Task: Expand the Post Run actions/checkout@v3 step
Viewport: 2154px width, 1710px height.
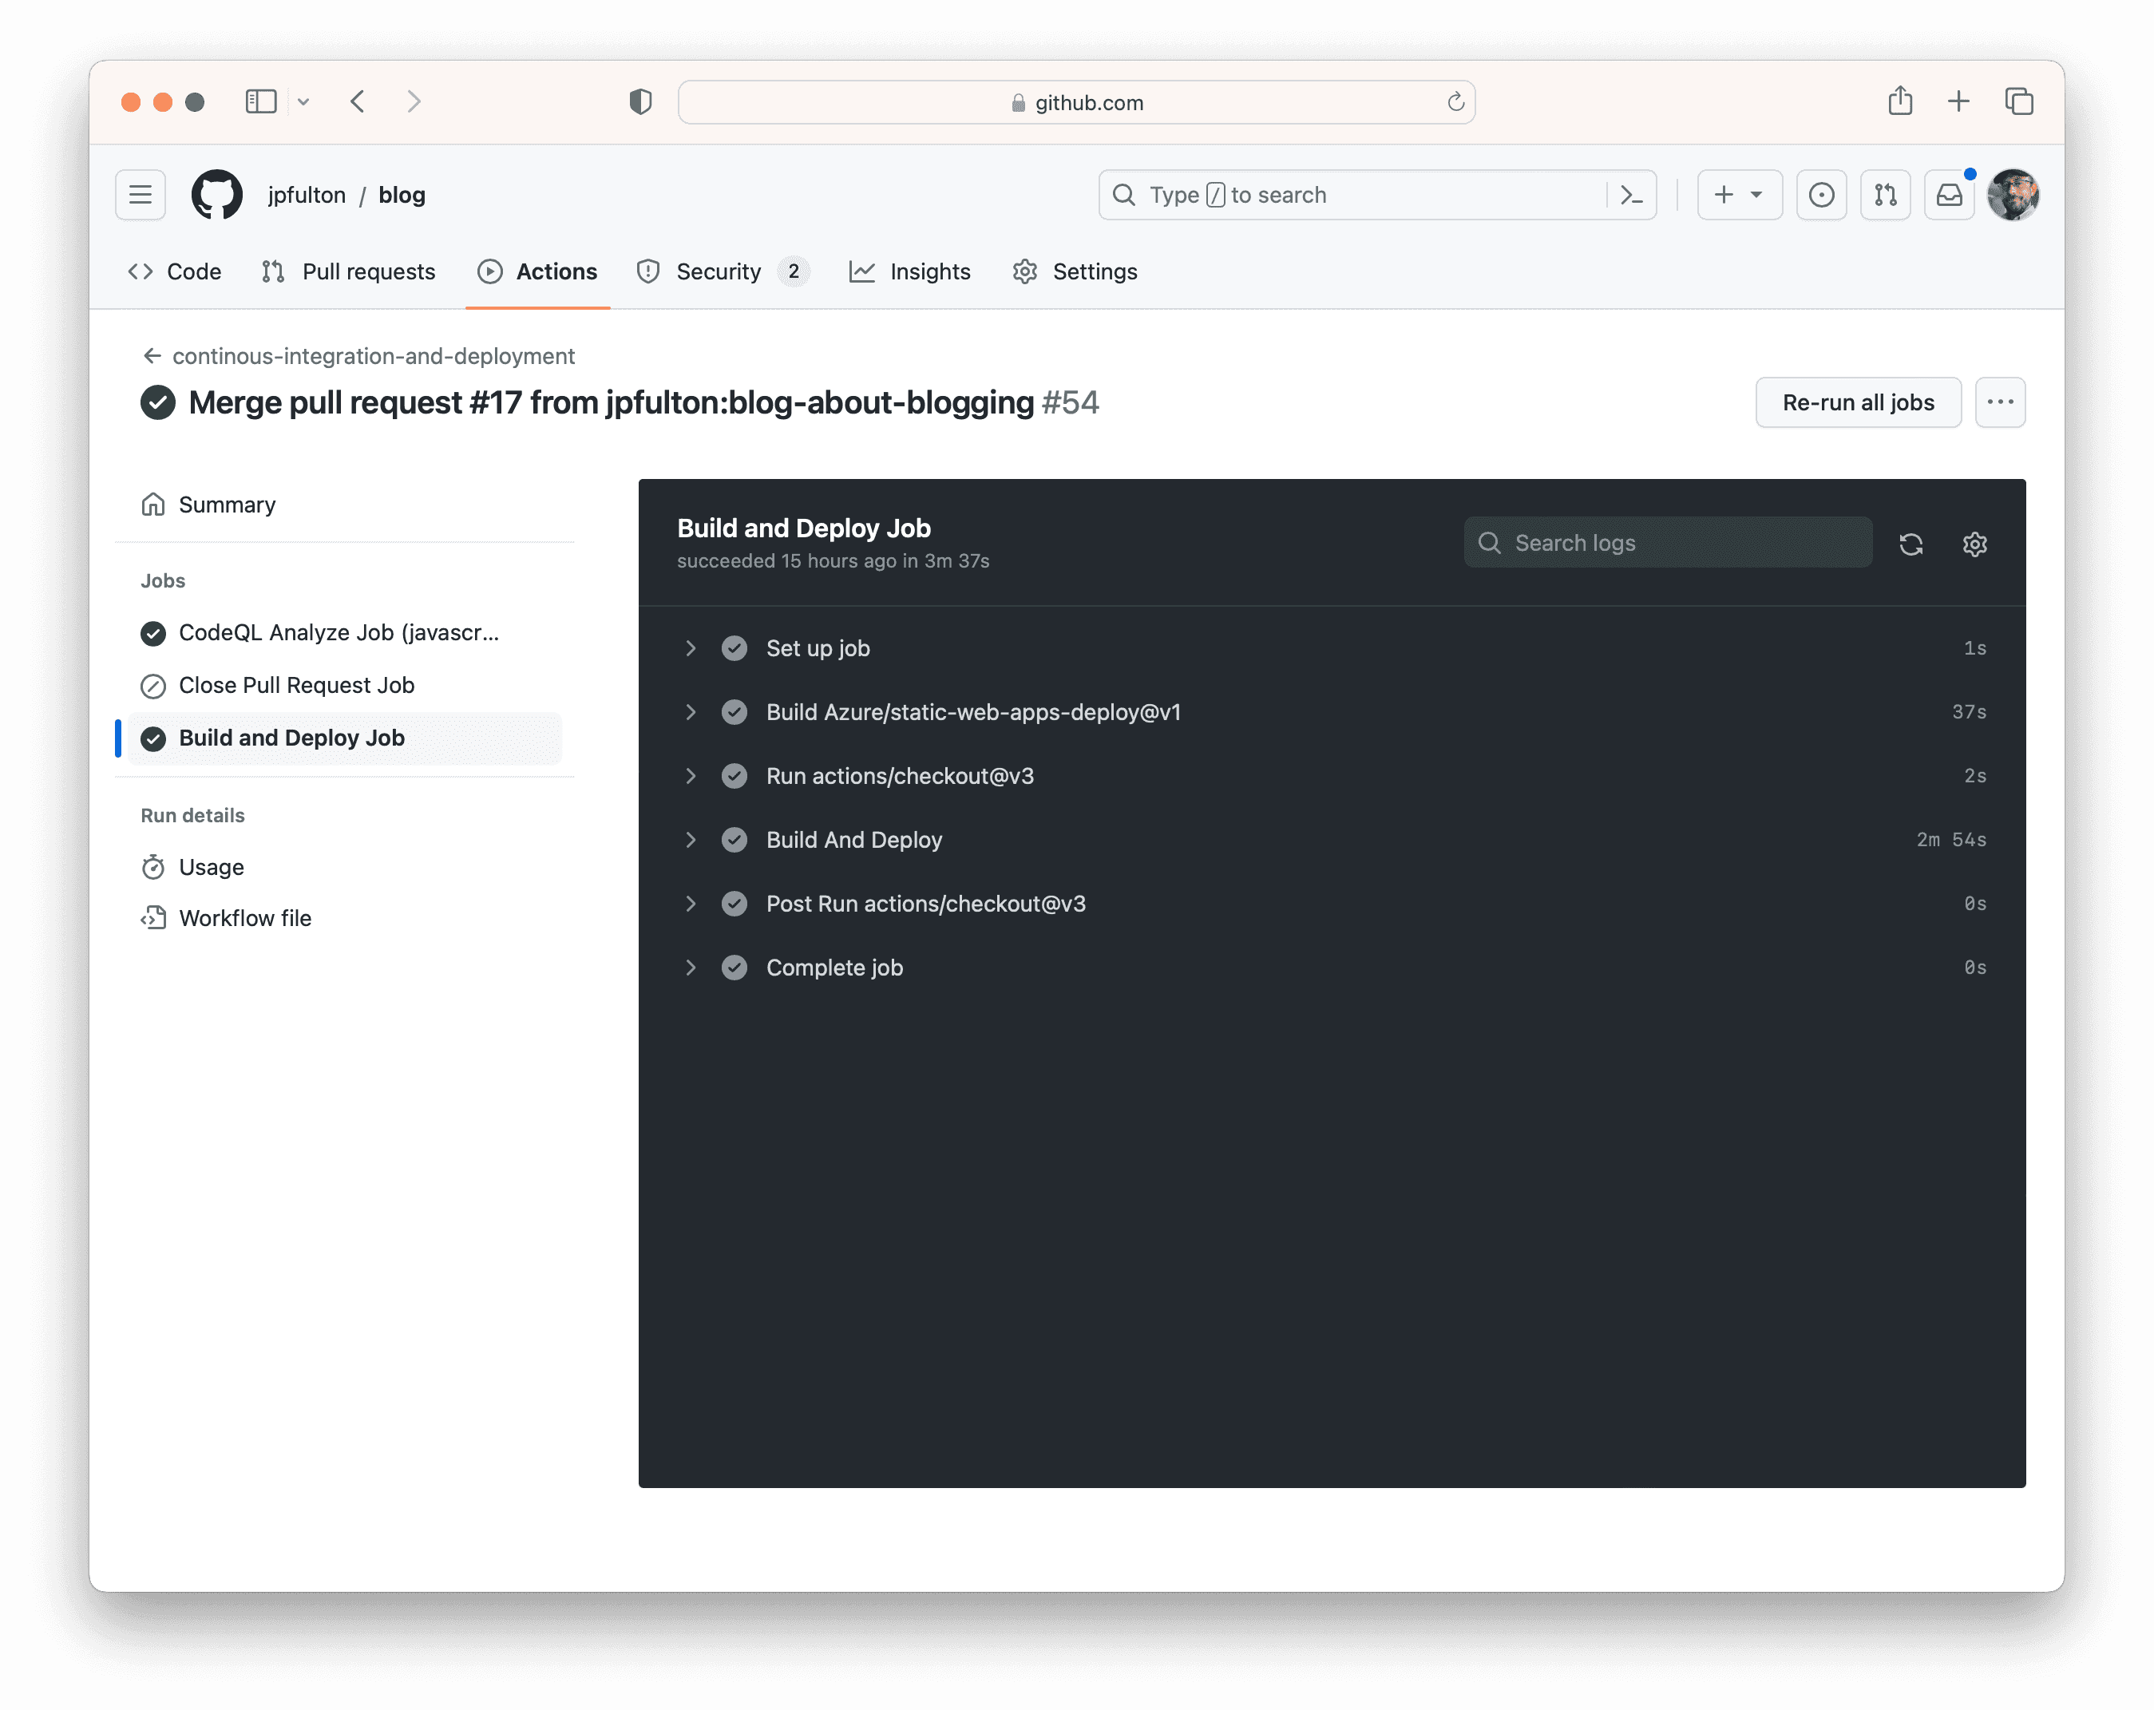Action: [x=691, y=904]
